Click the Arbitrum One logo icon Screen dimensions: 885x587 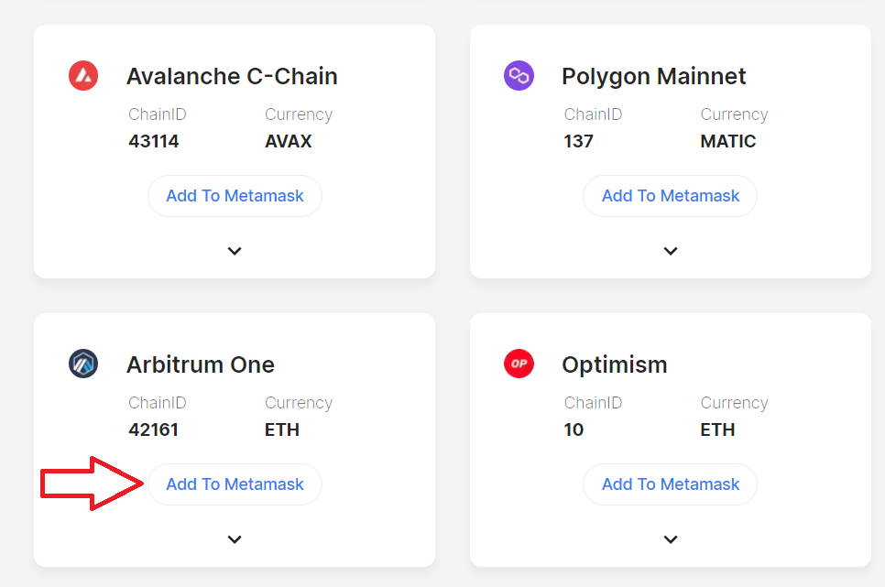(x=83, y=364)
